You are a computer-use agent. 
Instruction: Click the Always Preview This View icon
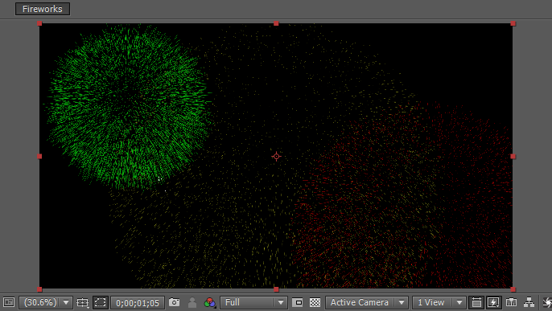click(x=9, y=302)
